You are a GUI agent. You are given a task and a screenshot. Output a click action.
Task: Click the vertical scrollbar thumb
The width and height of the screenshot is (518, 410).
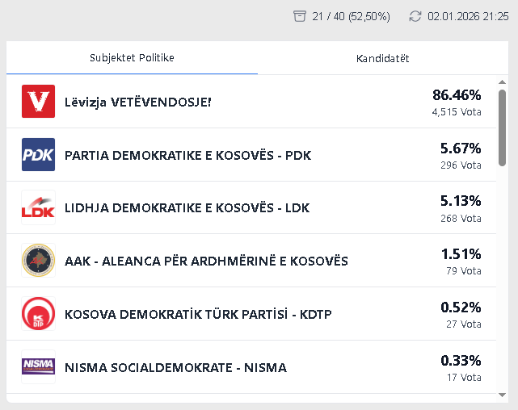pos(503,129)
